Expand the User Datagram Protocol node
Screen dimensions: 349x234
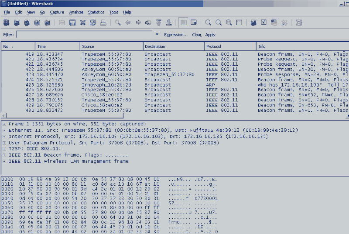[4, 143]
